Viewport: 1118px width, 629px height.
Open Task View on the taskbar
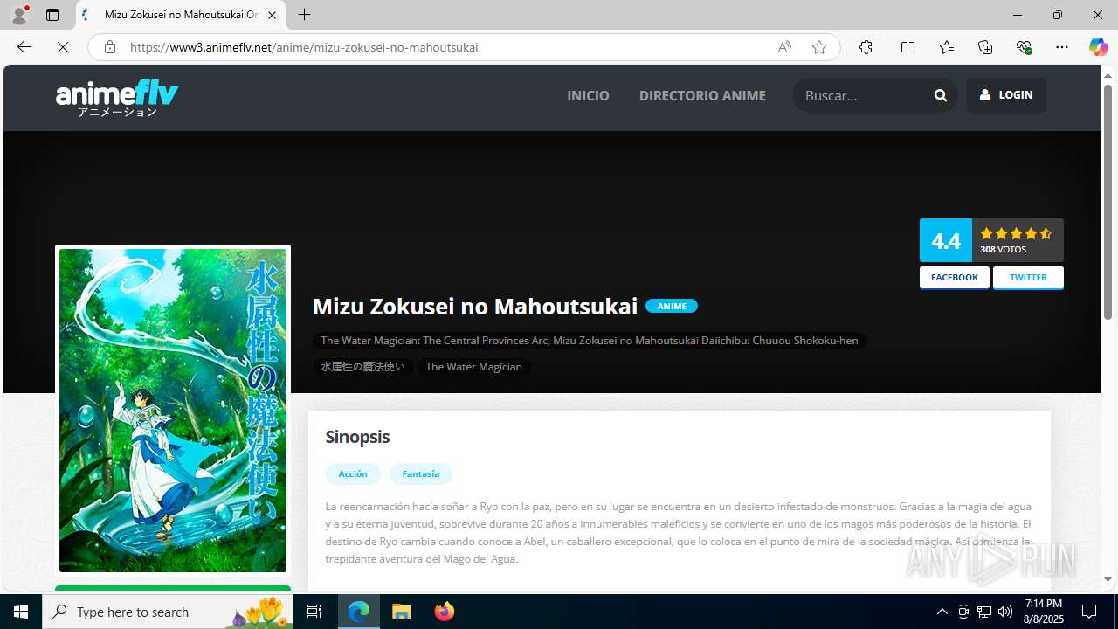[314, 612]
